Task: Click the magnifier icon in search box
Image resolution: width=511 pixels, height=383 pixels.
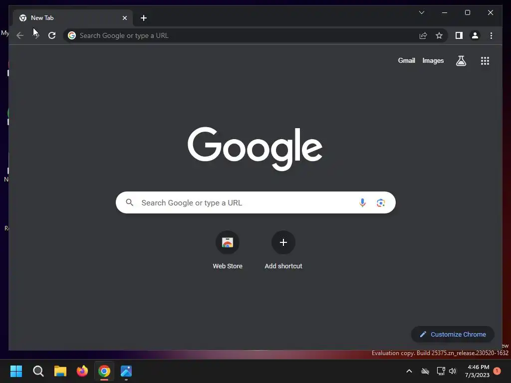Action: click(x=129, y=202)
